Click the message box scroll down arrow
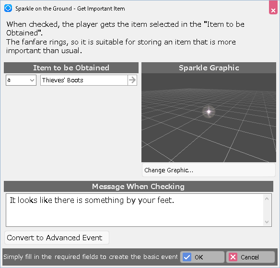The width and height of the screenshot is (280, 268). [x=267, y=222]
